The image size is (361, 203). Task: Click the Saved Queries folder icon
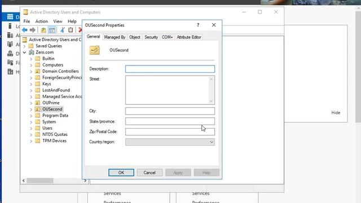(31, 46)
